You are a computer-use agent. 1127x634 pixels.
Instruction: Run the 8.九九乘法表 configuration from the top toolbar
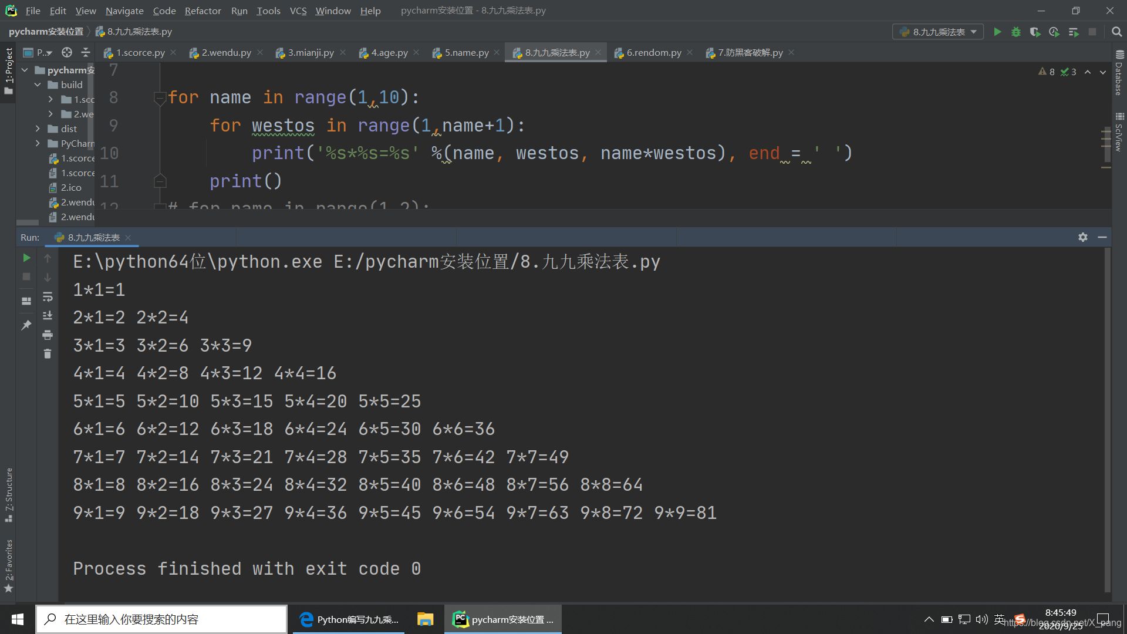coord(997,32)
